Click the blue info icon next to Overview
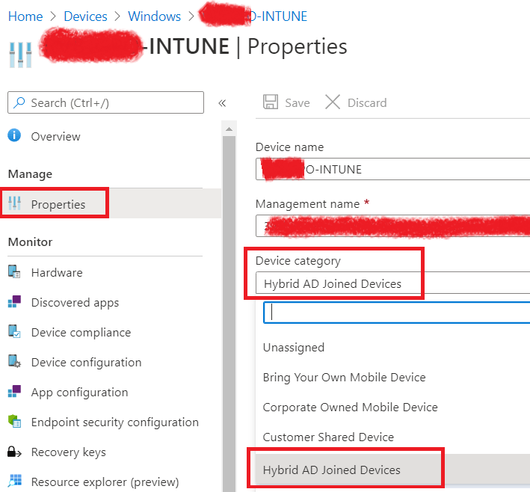This screenshot has height=492, width=530. [x=14, y=135]
